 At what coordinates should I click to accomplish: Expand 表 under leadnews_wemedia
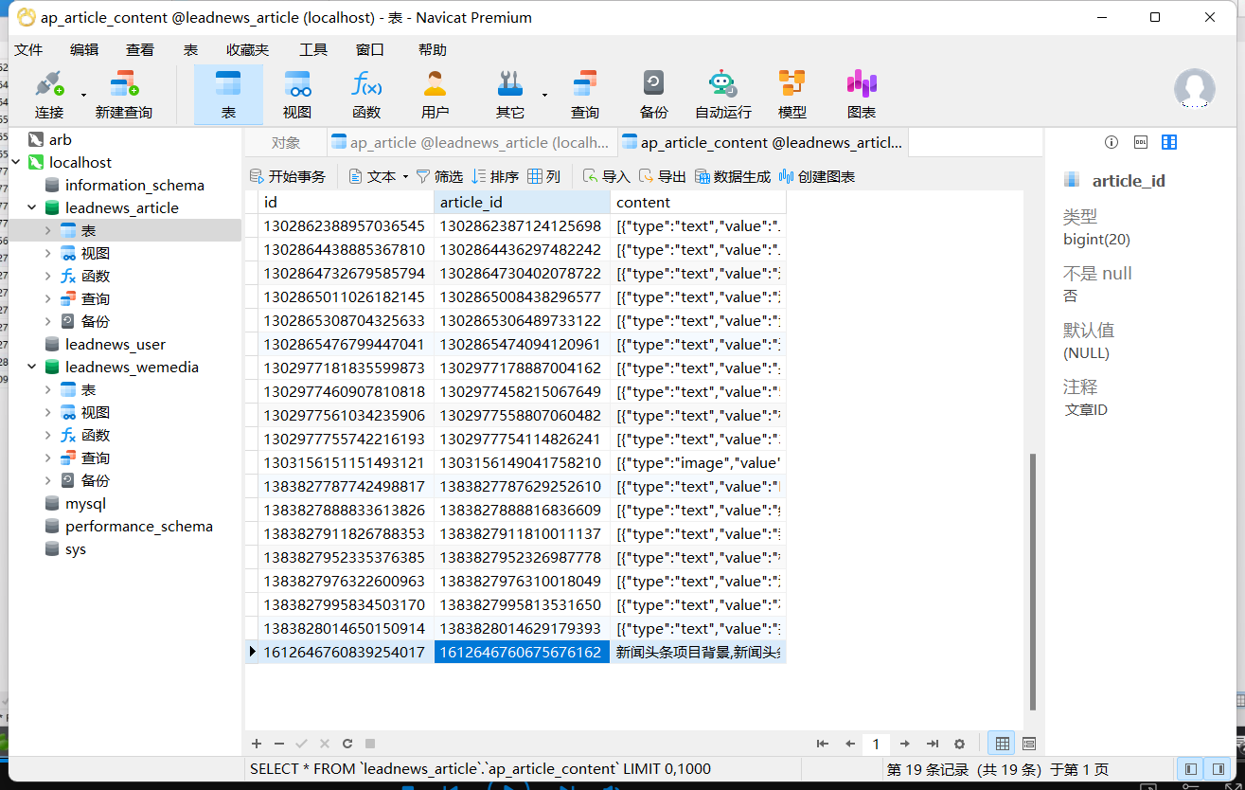point(48,389)
